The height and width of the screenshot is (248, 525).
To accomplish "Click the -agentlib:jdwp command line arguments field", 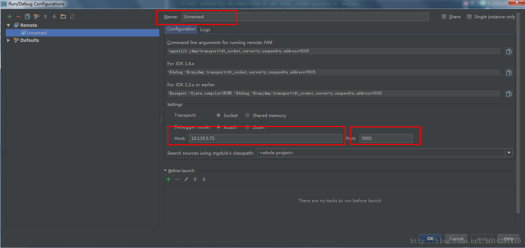I will pyautogui.click(x=334, y=51).
